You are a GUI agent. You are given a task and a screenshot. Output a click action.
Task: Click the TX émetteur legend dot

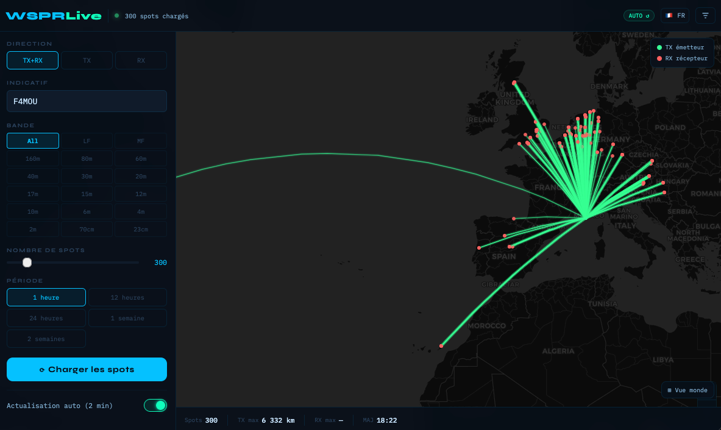tap(659, 47)
